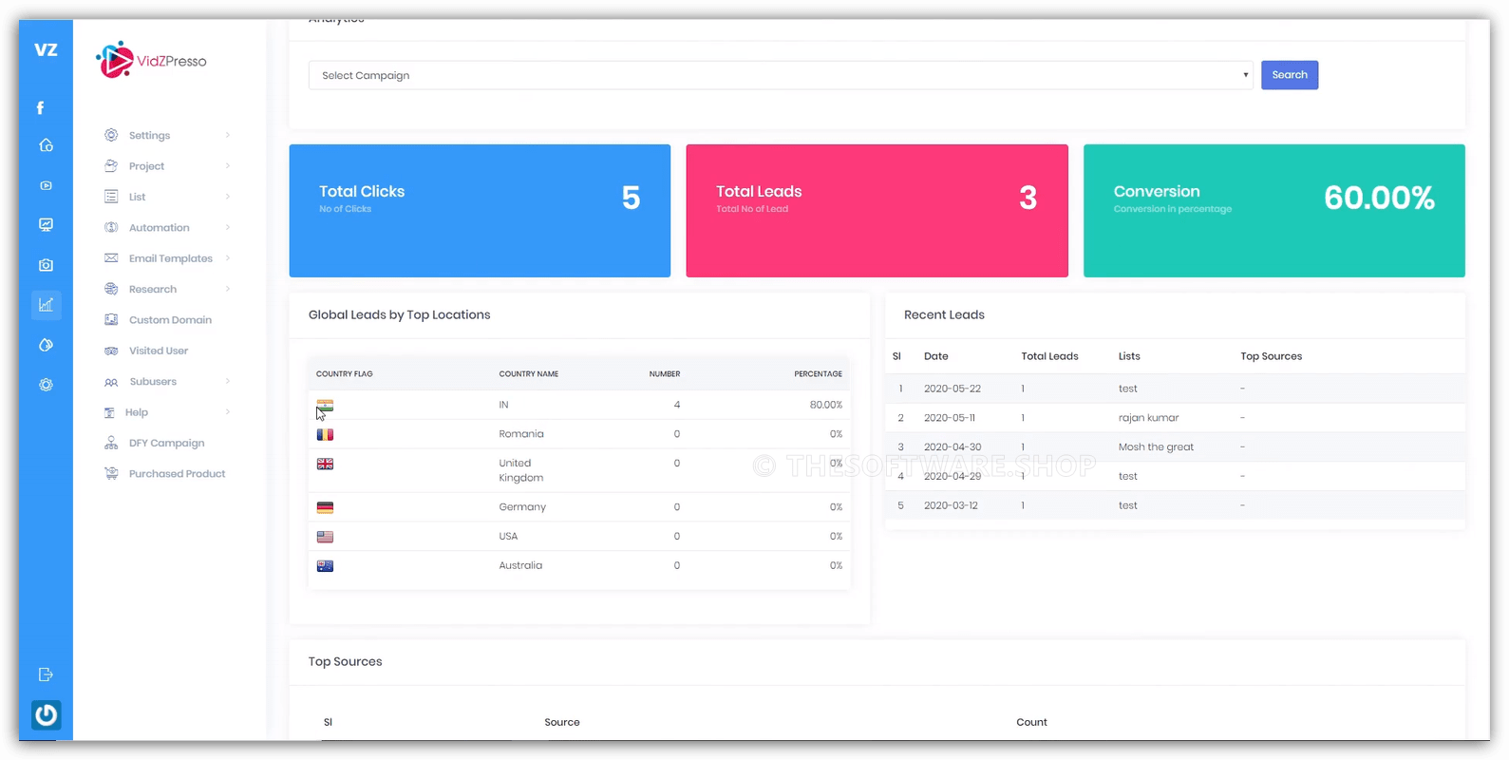Click the pie chart icon in blue sidebar
The width and height of the screenshot is (1509, 760).
pos(46,345)
